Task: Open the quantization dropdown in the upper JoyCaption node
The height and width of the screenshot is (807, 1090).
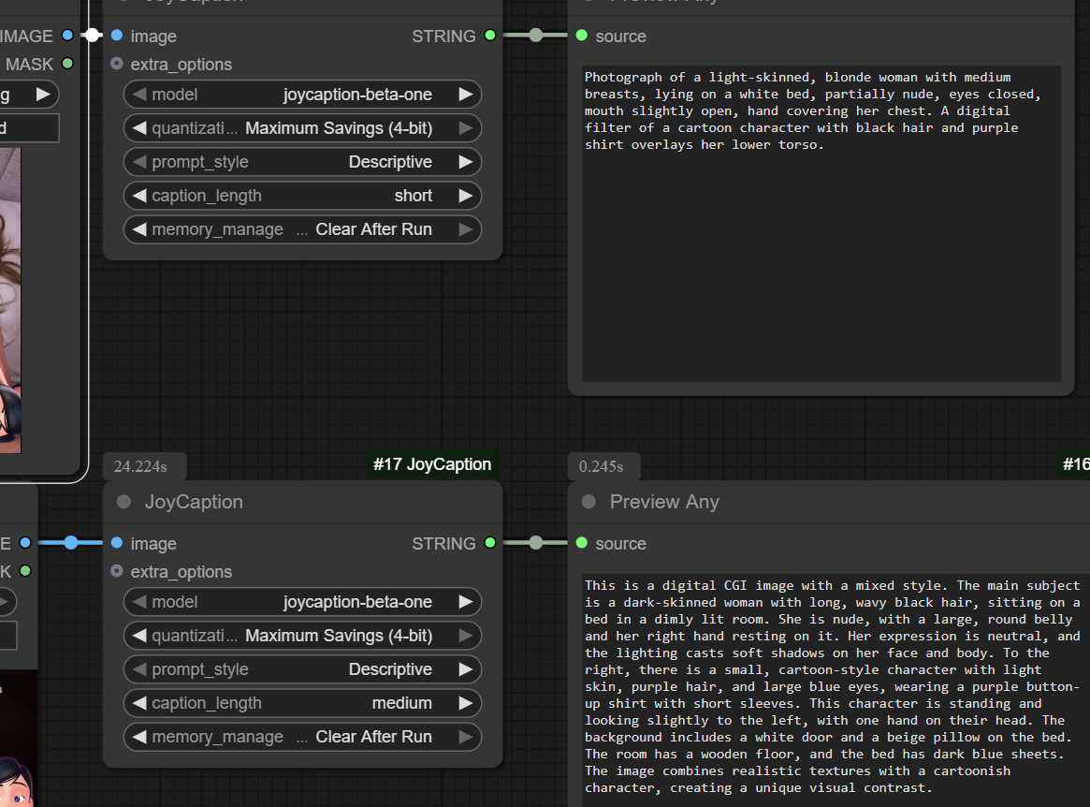Action: [x=302, y=128]
